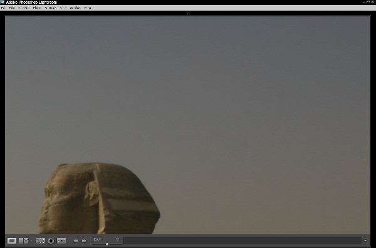This screenshot has width=376, height=248.
Task: Click the Zoom slider handle
Action: (x=107, y=244)
